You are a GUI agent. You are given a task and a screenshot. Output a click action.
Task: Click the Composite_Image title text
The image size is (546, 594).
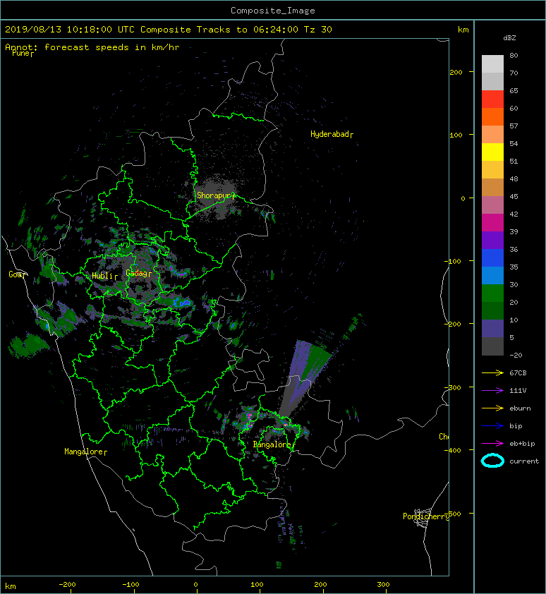coord(273,10)
